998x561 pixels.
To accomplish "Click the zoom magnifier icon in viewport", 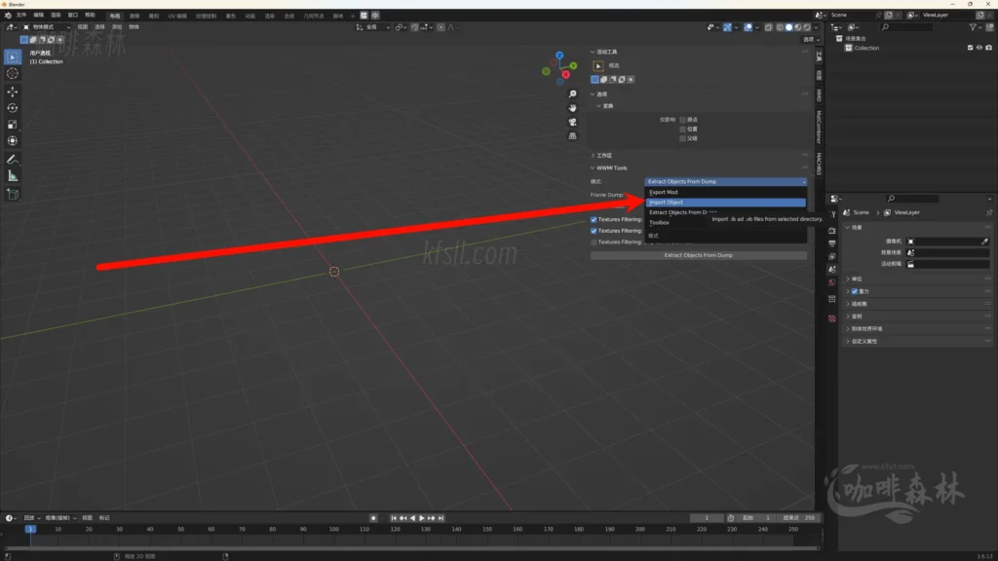I will coord(573,94).
